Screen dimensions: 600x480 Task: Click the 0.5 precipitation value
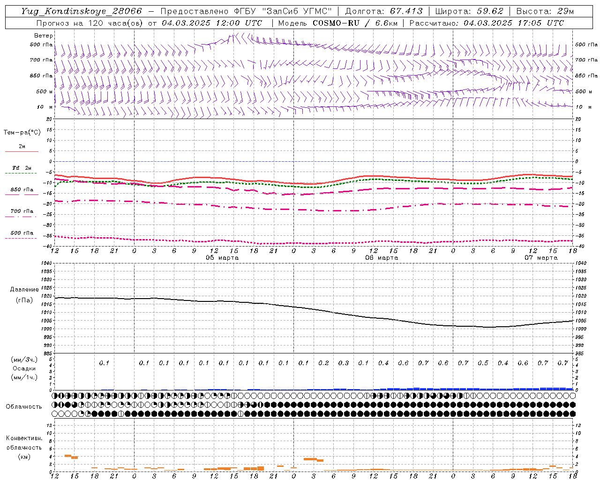click(x=483, y=363)
